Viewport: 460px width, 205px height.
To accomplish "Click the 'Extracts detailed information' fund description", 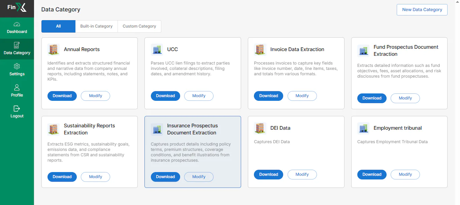I will [x=399, y=71].
